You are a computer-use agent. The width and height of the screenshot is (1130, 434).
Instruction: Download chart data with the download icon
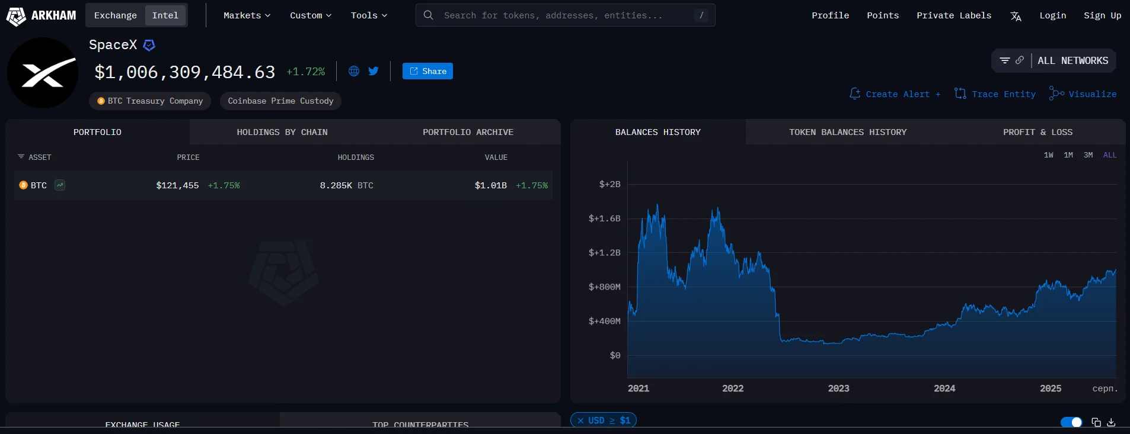click(x=1111, y=422)
